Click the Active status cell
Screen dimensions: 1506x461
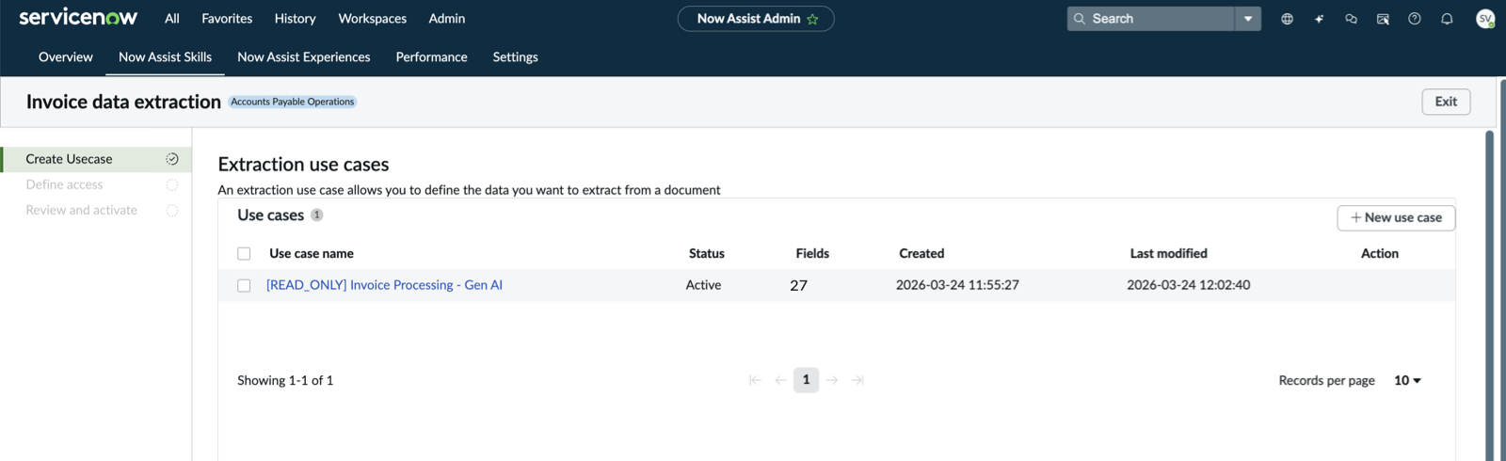pyautogui.click(x=703, y=285)
